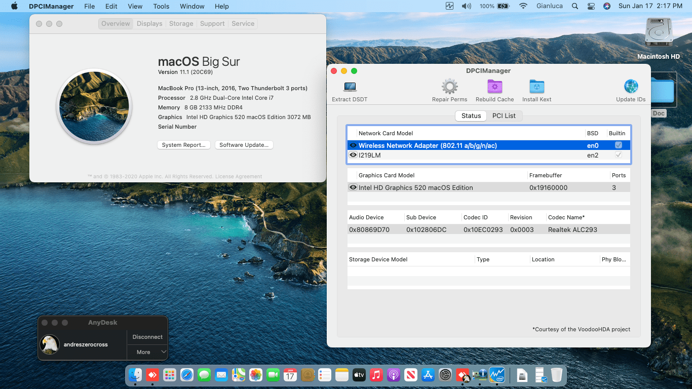Open Contacts from the Dock
The height and width of the screenshot is (389, 692).
(x=307, y=375)
